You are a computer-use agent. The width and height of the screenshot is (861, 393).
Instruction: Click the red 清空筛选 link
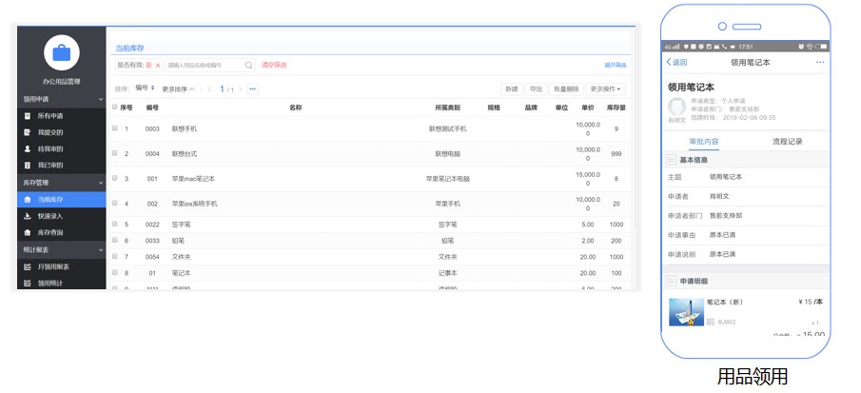click(274, 66)
